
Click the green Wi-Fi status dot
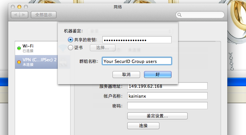coord(19,48)
